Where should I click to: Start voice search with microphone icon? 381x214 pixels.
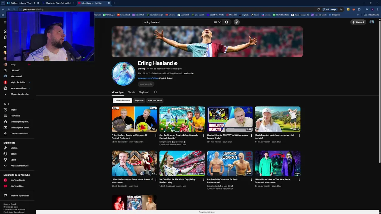click(237, 22)
